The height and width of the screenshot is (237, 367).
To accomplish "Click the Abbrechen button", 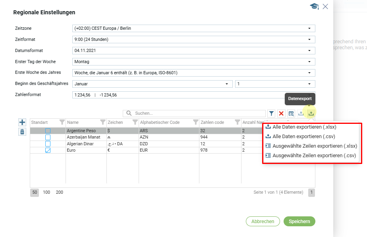I will pos(263,222).
